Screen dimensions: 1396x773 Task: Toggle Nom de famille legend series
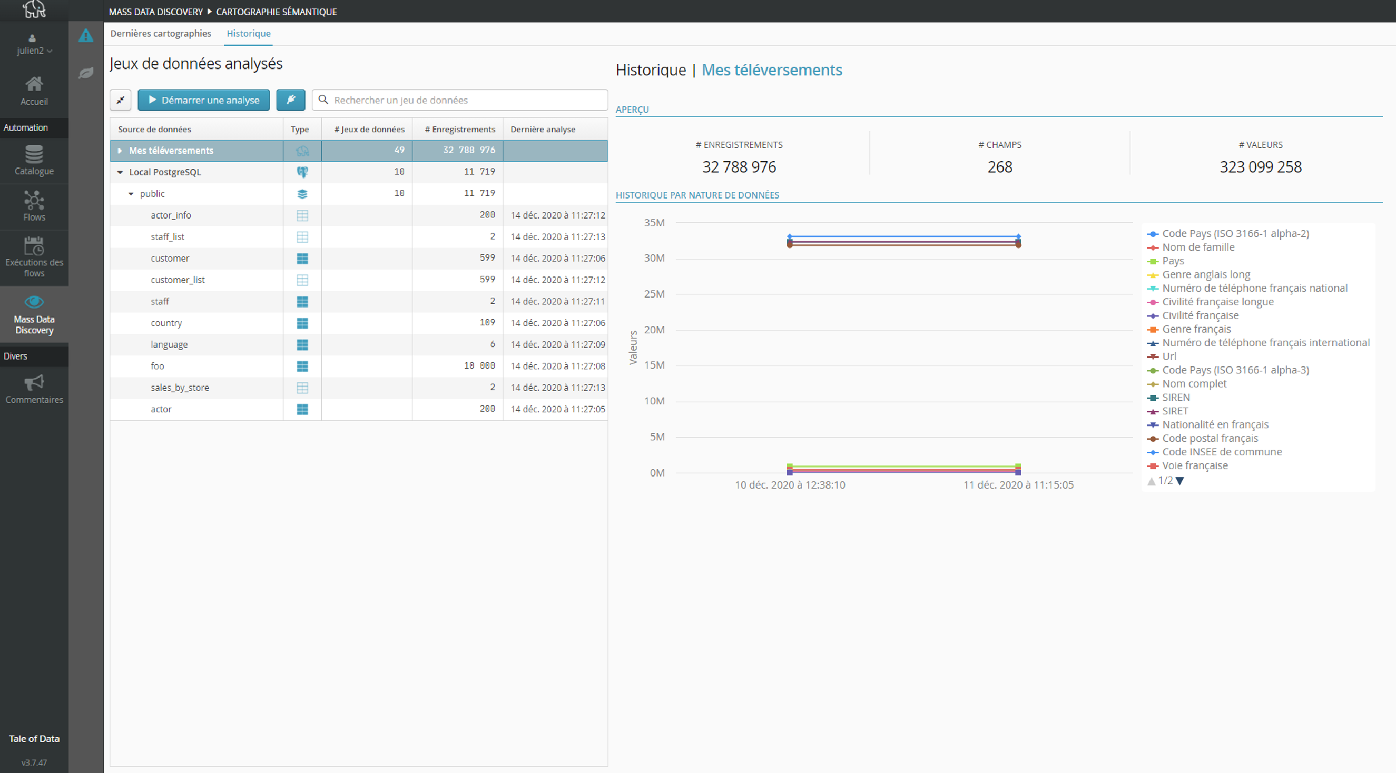[x=1191, y=247]
